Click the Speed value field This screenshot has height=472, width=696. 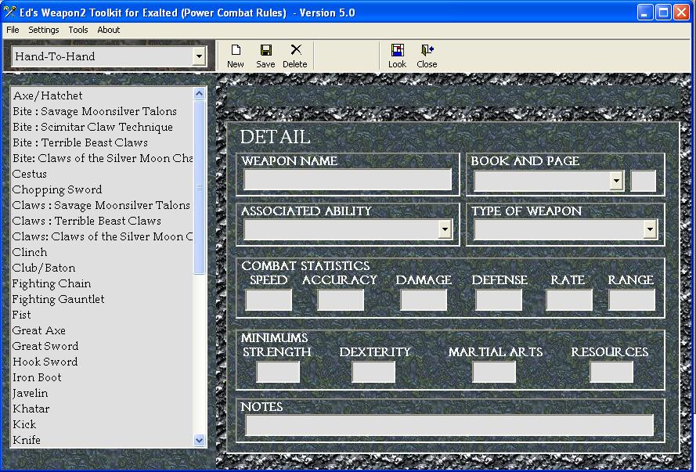click(269, 300)
